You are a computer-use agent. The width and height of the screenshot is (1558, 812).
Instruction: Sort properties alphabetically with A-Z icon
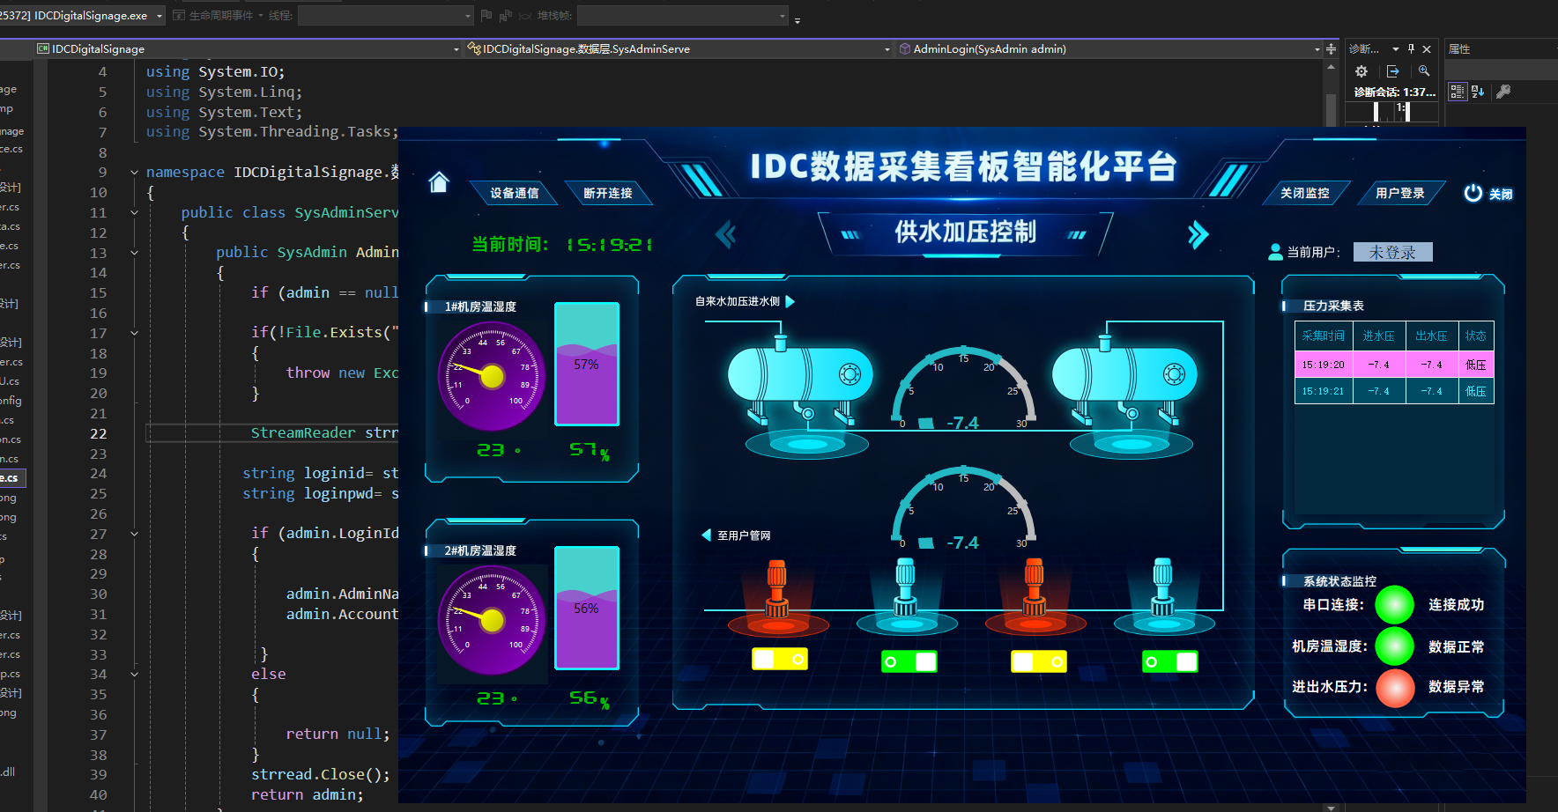tap(1479, 92)
